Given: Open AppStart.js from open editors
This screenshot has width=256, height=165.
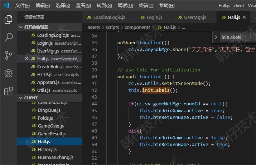Looking at the screenshot, I should pyautogui.click(x=49, y=82).
